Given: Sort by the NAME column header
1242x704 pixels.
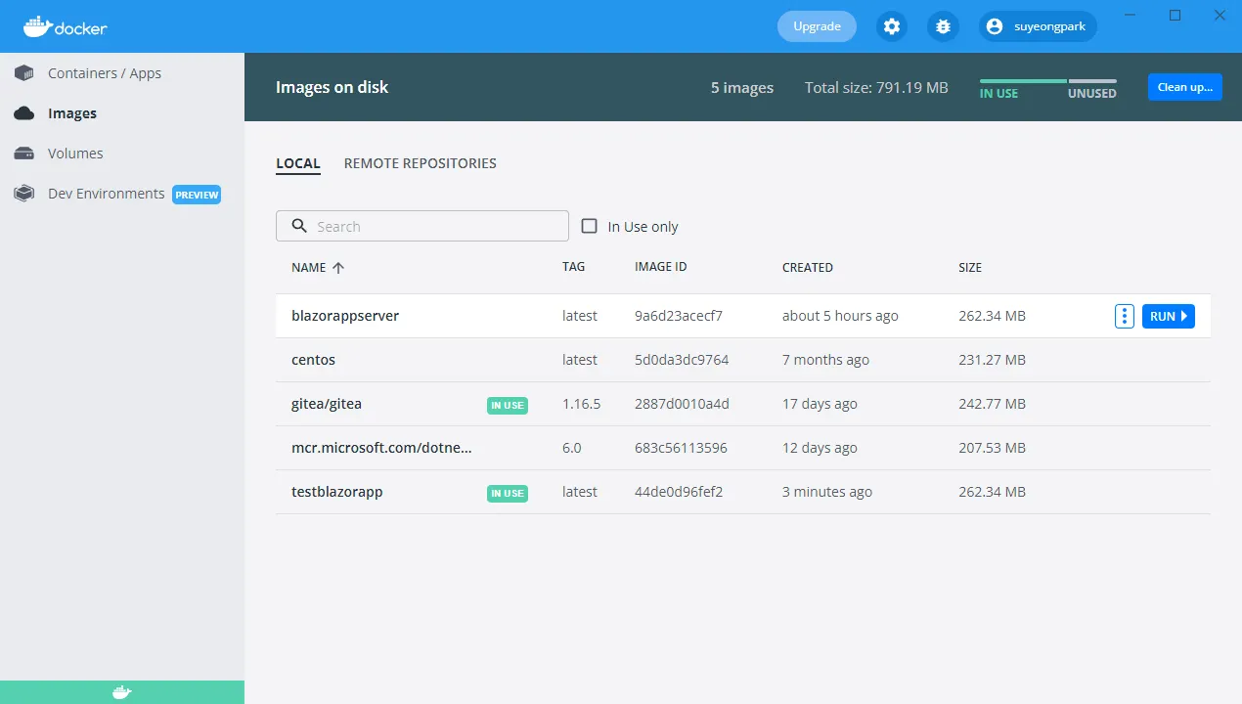Looking at the screenshot, I should pos(309,267).
